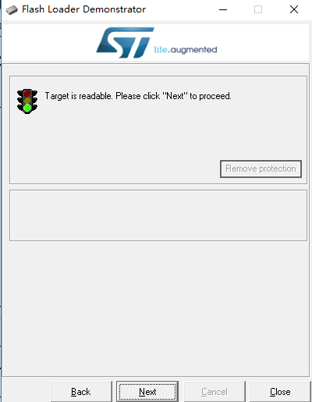The width and height of the screenshot is (312, 402).
Task: Click the red lamp on the traffic light
Action: click(27, 94)
